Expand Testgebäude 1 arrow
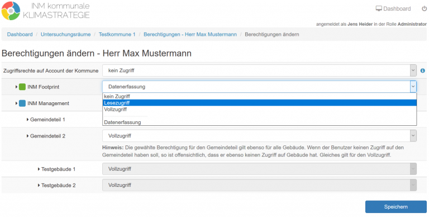The height and width of the screenshot is (217, 429). click(x=39, y=169)
